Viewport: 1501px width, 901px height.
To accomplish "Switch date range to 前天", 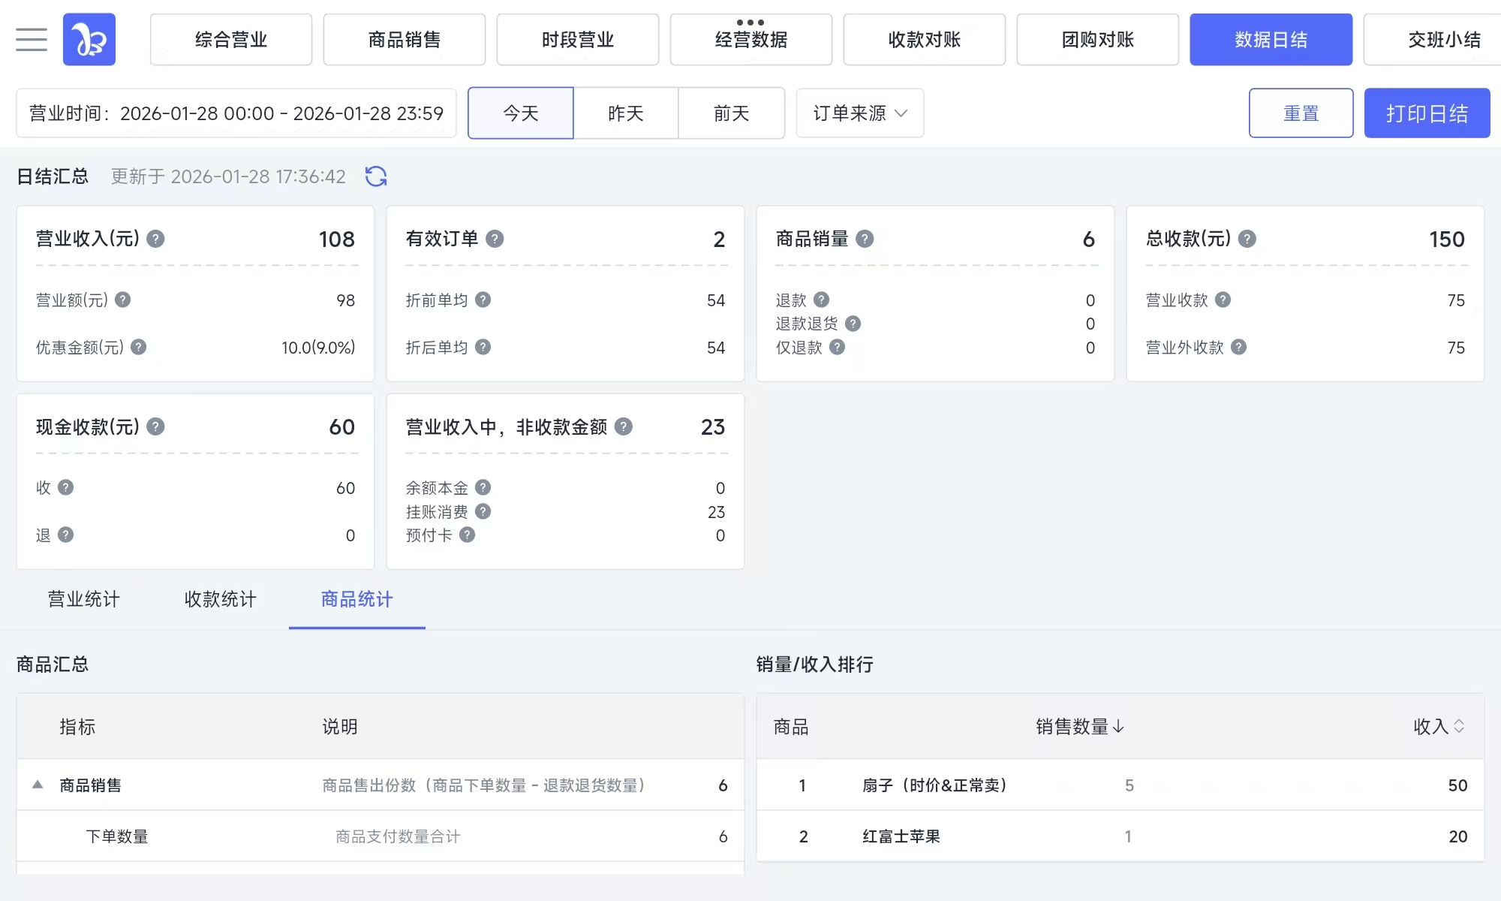I will tap(731, 113).
